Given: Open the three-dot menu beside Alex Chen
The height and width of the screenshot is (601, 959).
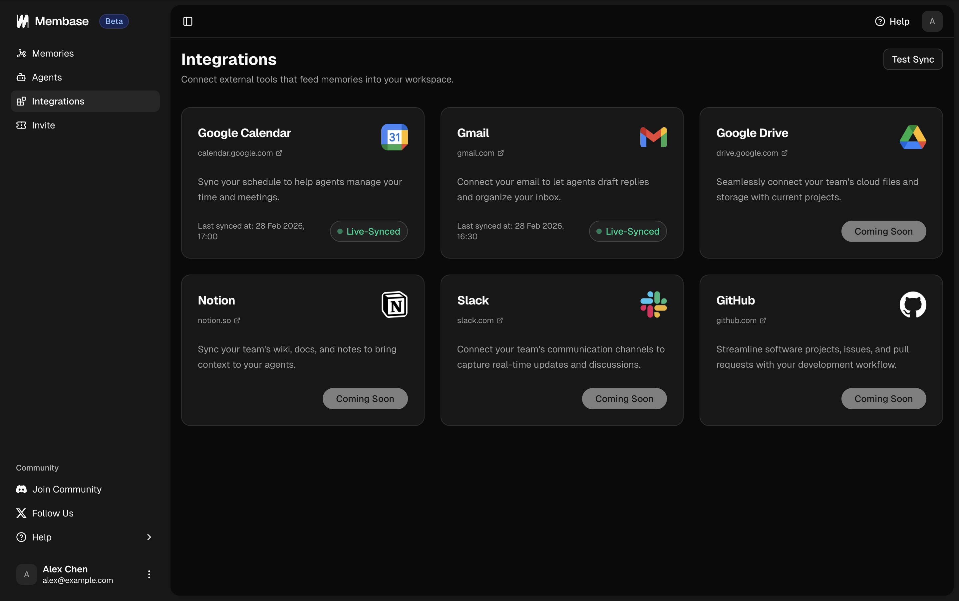Looking at the screenshot, I should point(149,574).
